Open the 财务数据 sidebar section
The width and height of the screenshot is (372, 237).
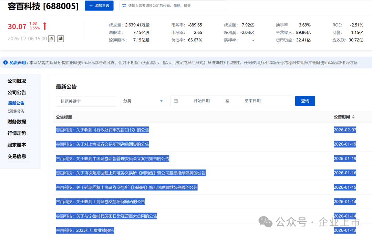pos(17,122)
